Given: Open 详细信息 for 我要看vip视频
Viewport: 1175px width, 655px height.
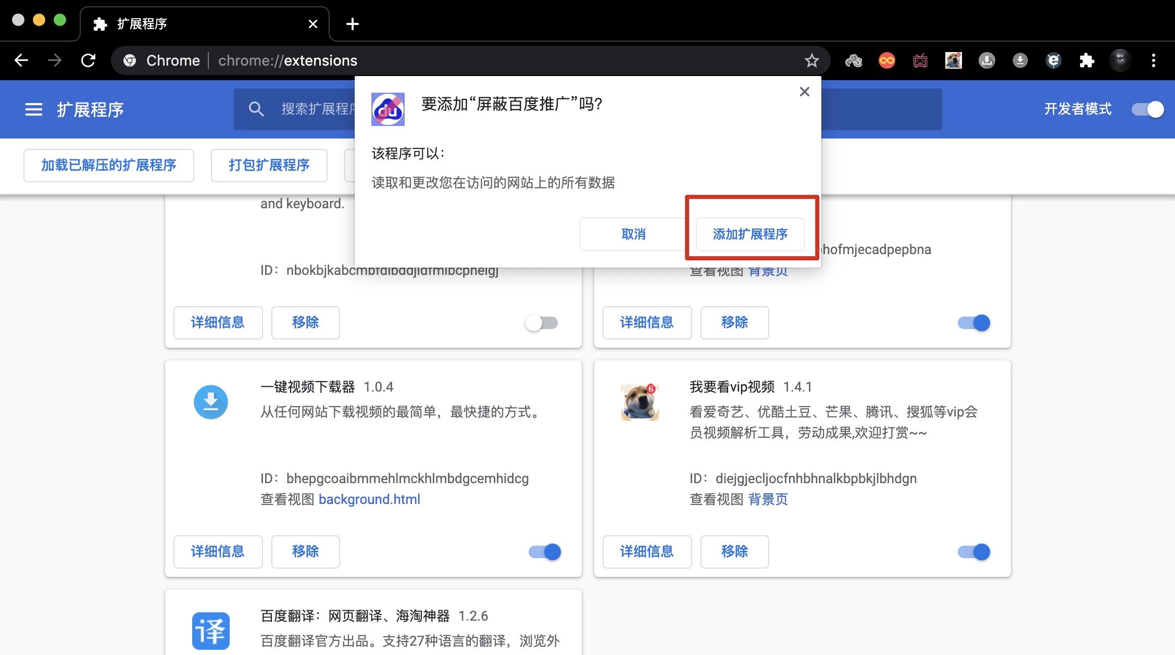Looking at the screenshot, I should [x=647, y=552].
